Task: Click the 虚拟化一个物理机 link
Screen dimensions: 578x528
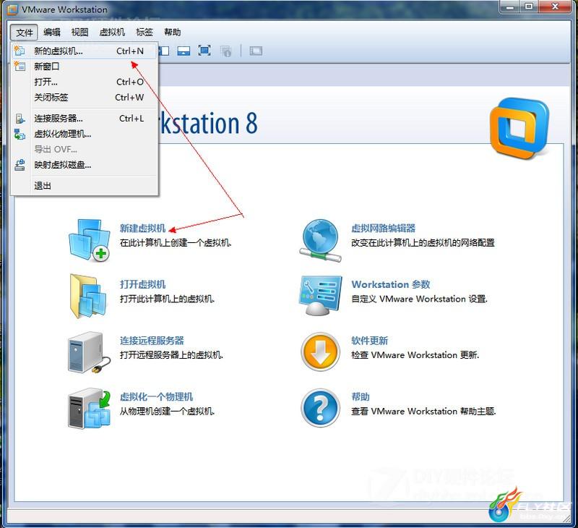Action: 156,396
